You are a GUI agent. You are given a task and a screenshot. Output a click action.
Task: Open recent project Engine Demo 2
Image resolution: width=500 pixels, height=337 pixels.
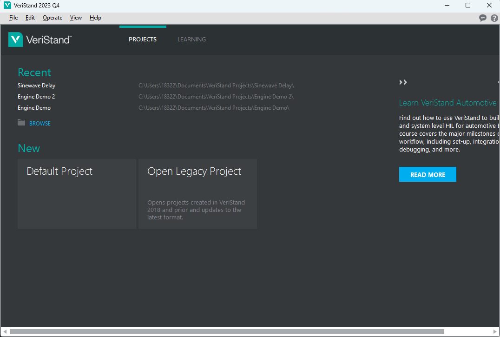tap(36, 97)
